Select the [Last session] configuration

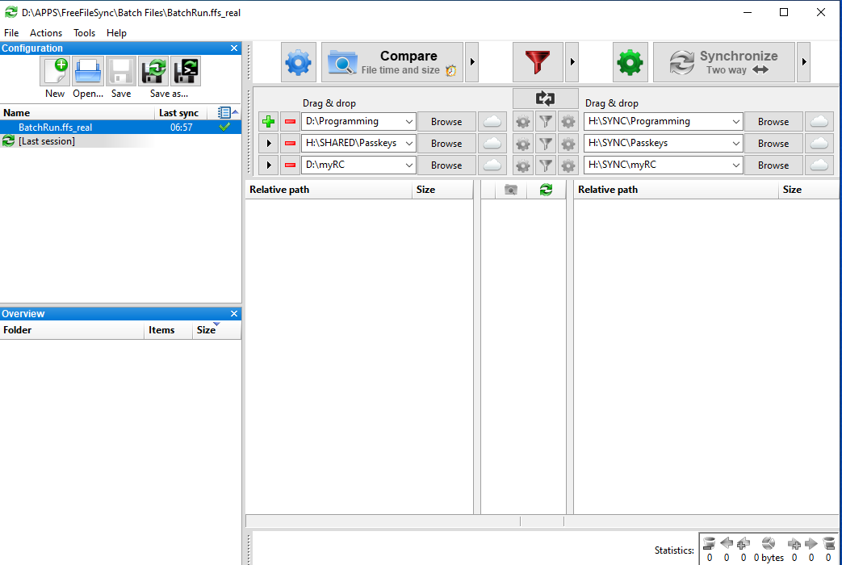click(120, 141)
